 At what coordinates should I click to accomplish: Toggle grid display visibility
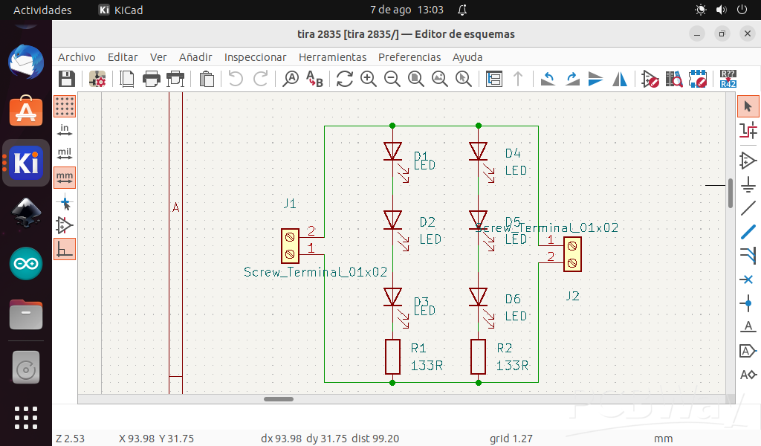65,106
